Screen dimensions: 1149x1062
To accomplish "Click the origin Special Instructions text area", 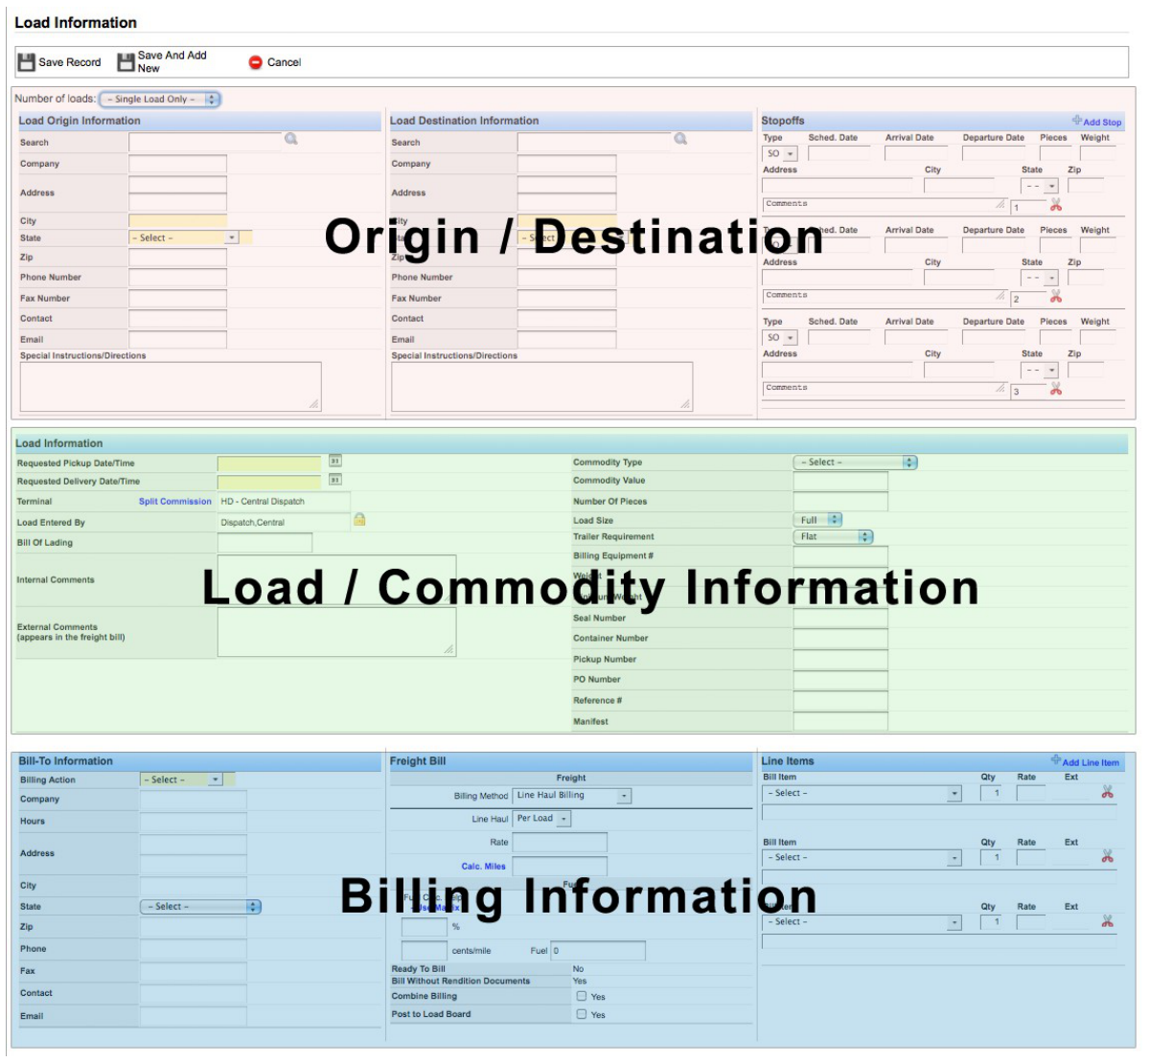I will 171,386.
